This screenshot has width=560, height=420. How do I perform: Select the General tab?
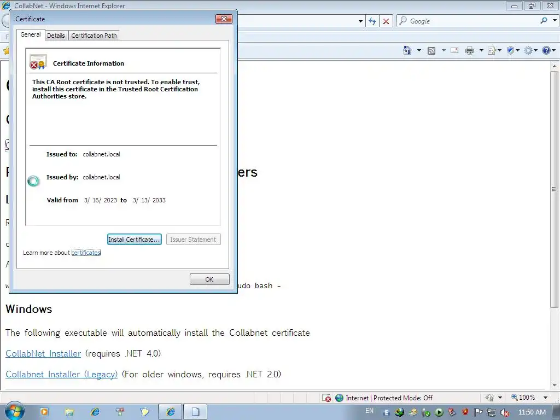tap(31, 34)
